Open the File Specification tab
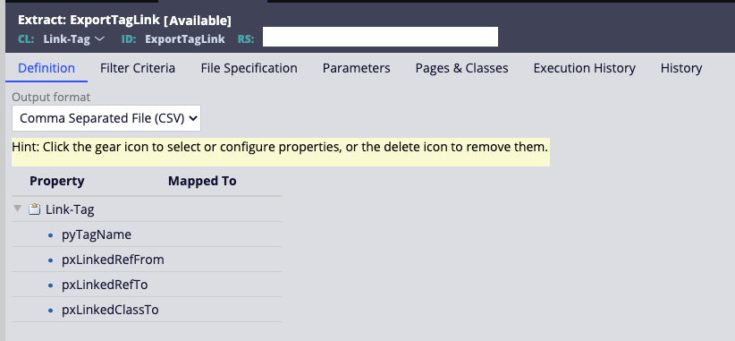 (x=249, y=69)
